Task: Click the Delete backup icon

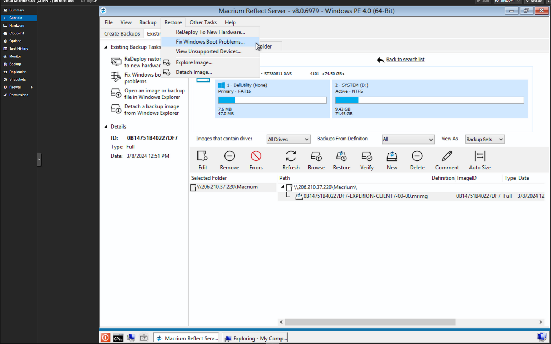Action: click(417, 156)
